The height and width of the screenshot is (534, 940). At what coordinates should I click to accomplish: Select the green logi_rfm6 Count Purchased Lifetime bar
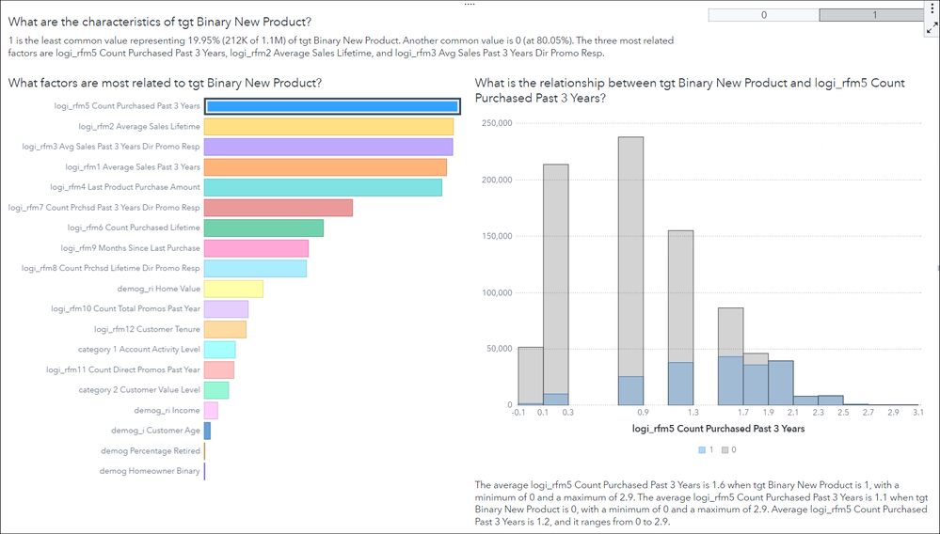[x=263, y=228]
